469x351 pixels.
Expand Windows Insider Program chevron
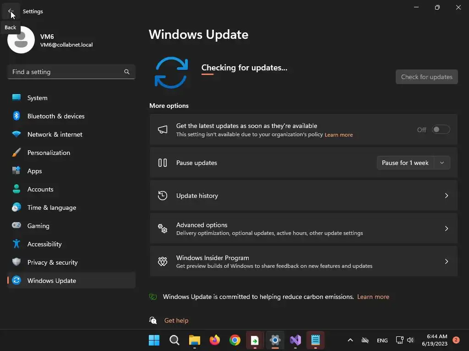click(446, 261)
